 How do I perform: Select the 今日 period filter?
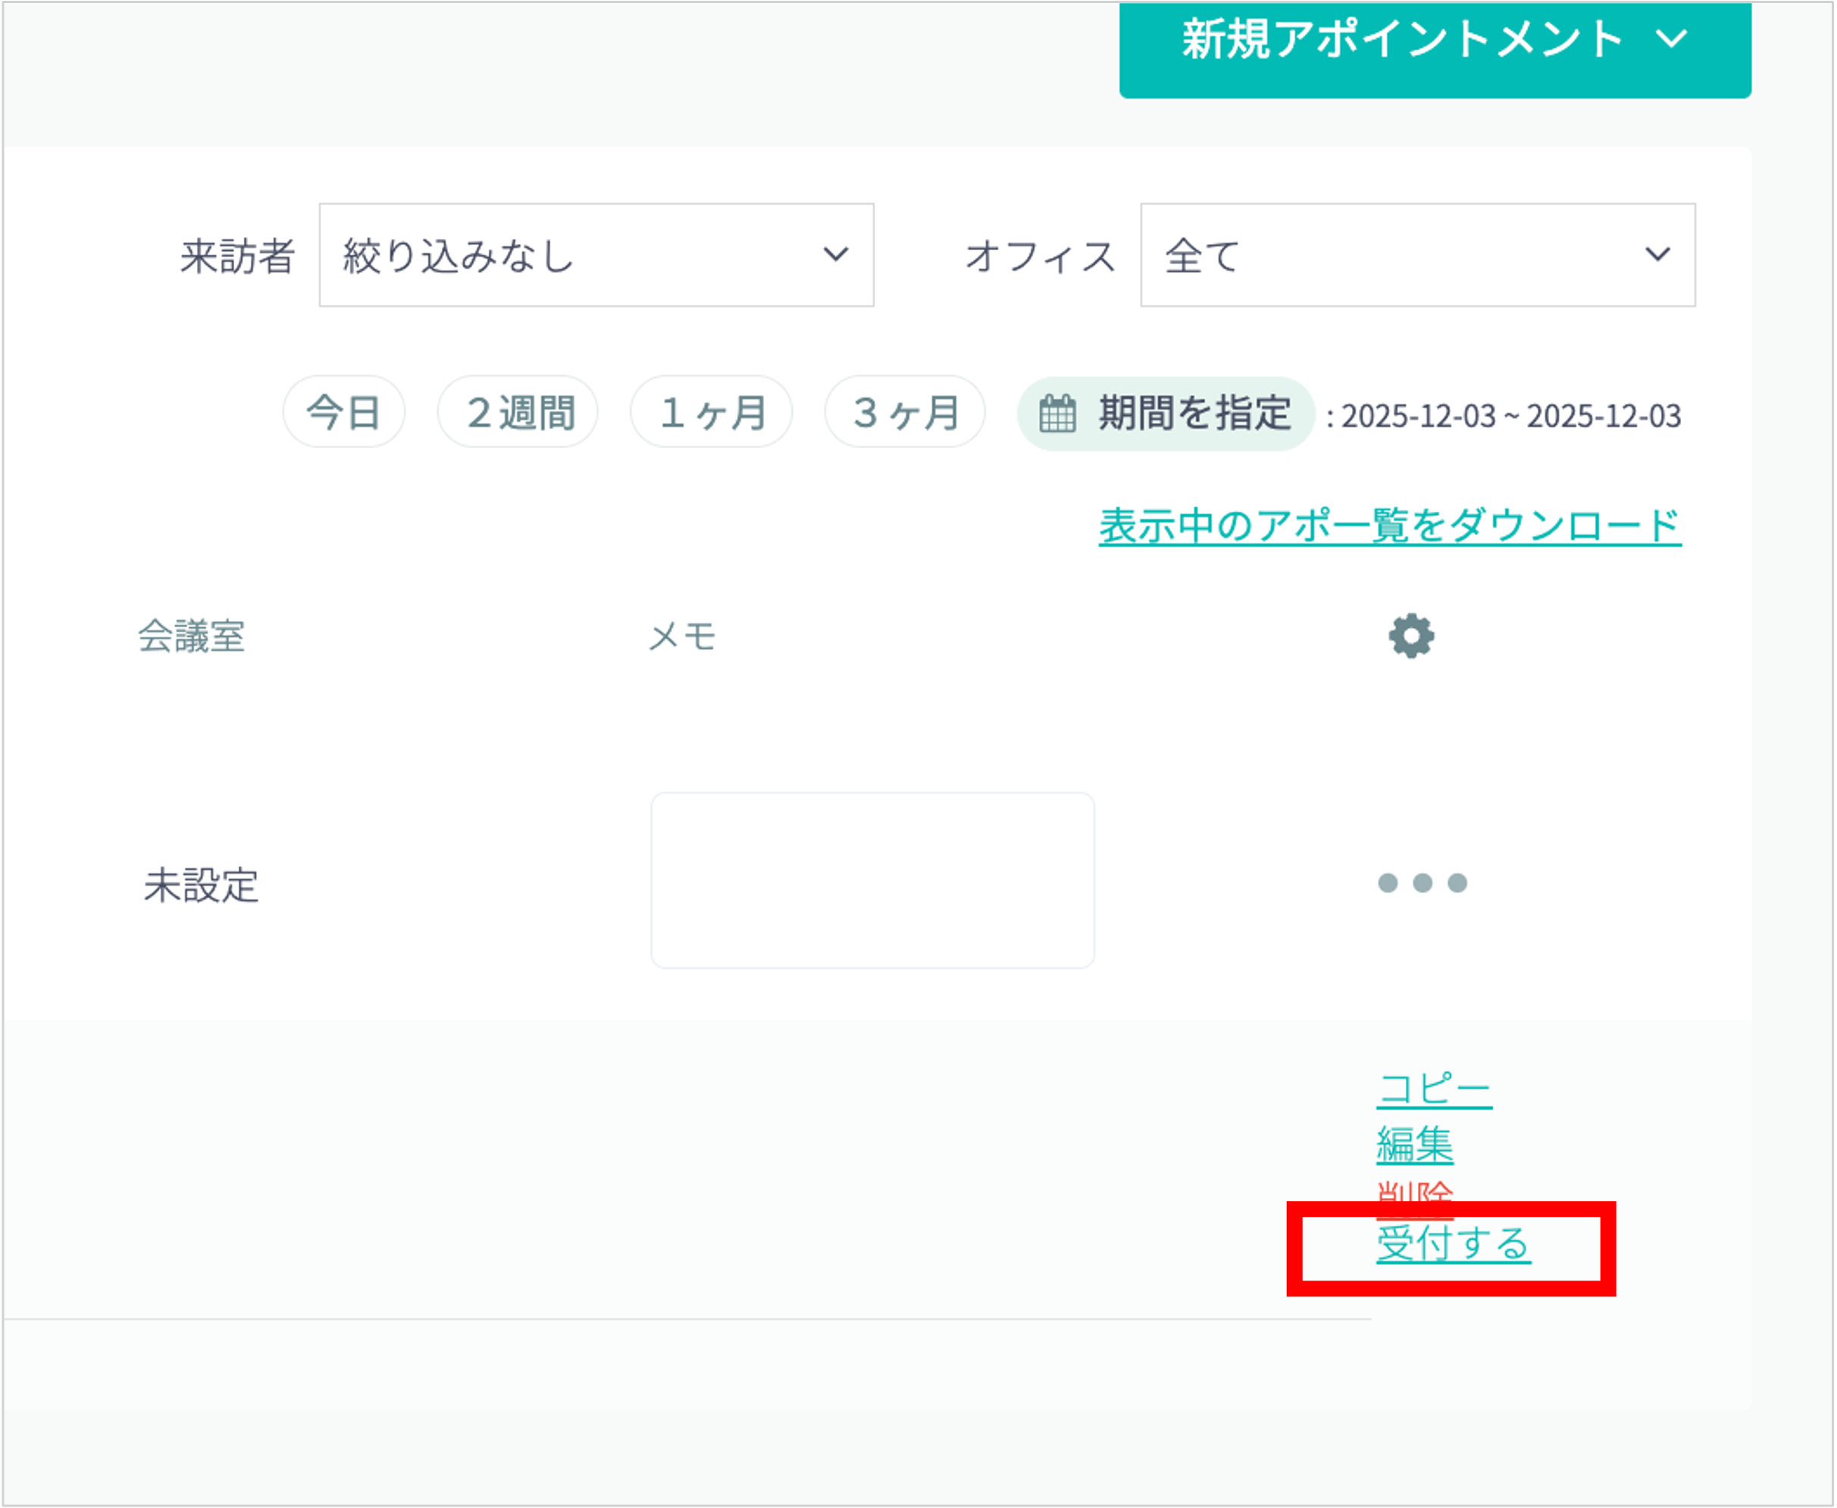[x=344, y=412]
